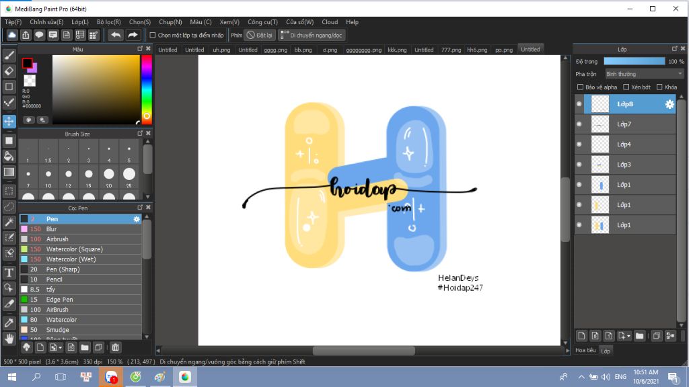Hide the Lớp8 layer visibility dot
The height and width of the screenshot is (387, 689).
pyautogui.click(x=579, y=104)
